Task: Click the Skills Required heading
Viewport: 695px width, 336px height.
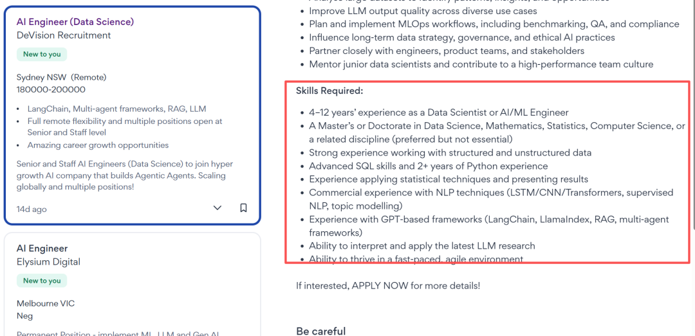Action: pos(329,91)
